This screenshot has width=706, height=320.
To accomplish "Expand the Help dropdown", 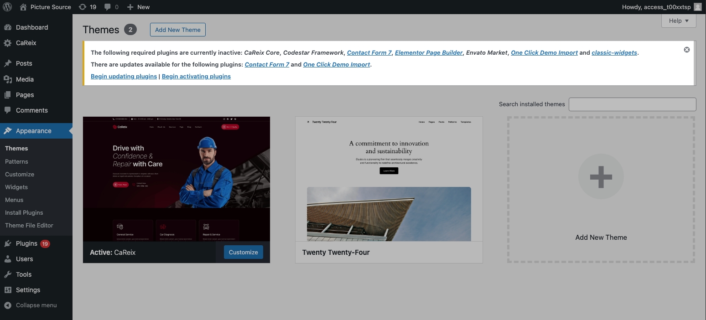I will [x=678, y=21].
